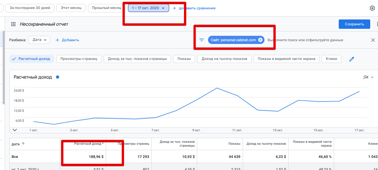Open the settings gear icon
The image size is (378, 170).
click(372, 8)
